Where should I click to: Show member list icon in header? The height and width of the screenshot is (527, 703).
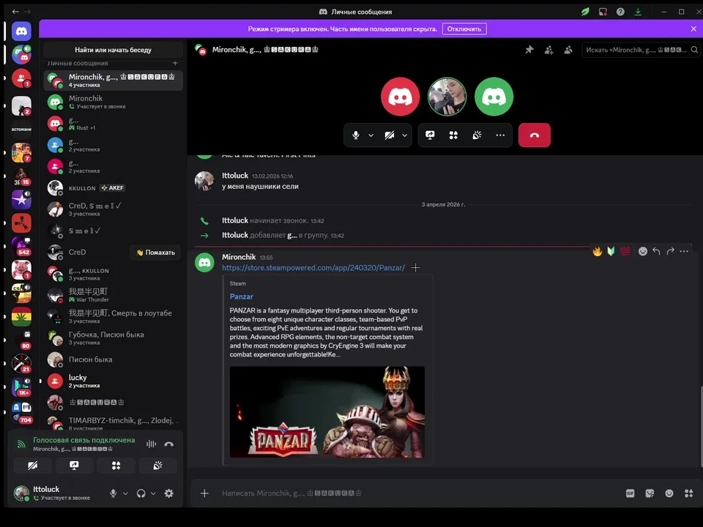click(x=568, y=50)
